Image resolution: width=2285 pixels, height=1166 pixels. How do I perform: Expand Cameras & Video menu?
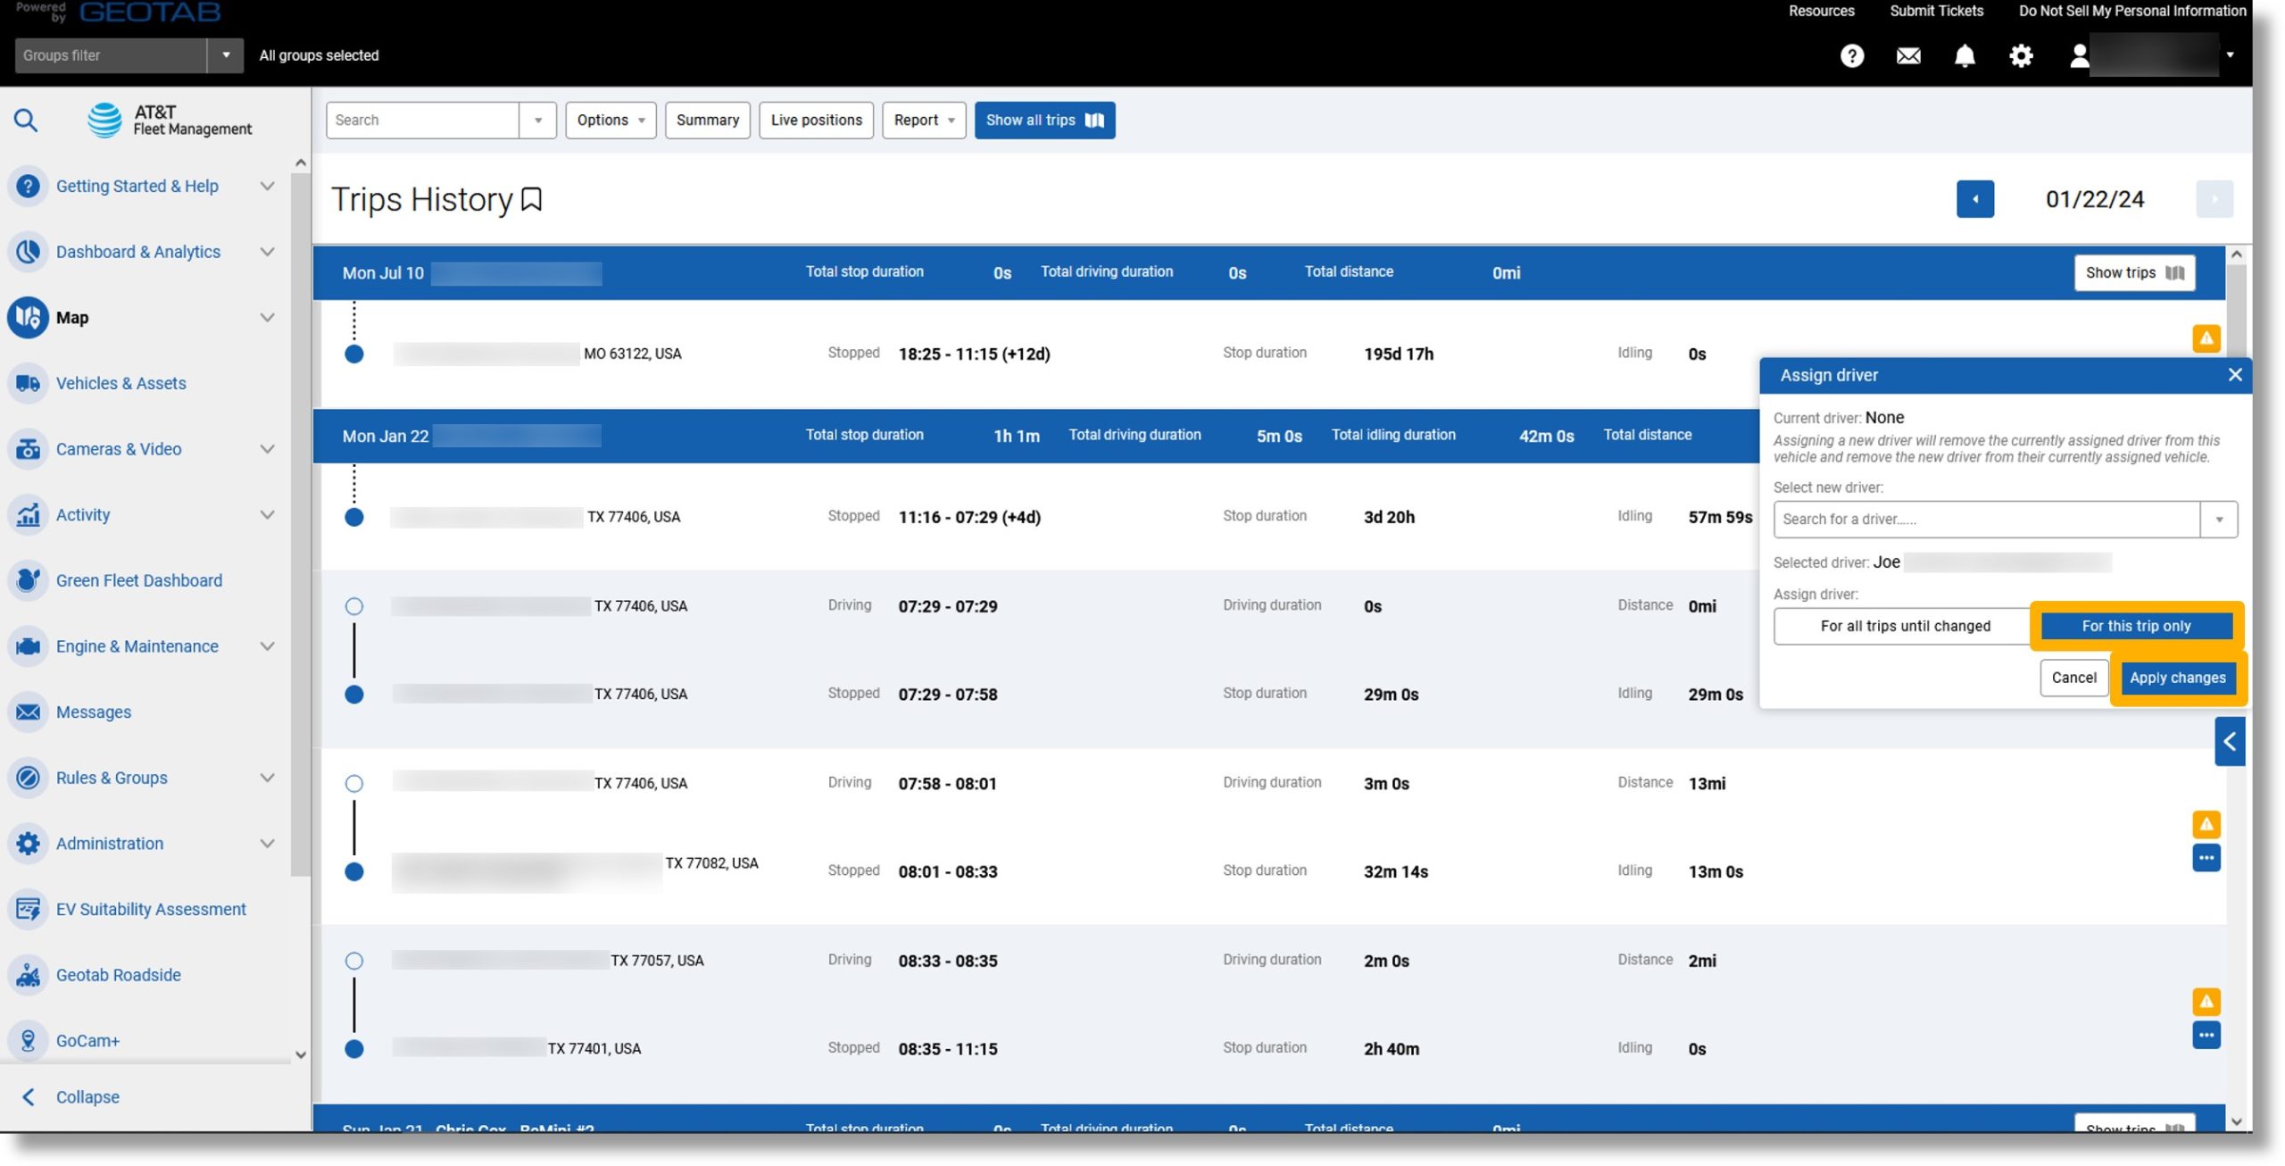click(x=267, y=449)
